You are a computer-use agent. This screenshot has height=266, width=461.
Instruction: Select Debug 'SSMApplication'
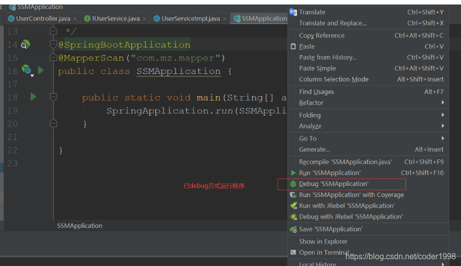point(368,183)
